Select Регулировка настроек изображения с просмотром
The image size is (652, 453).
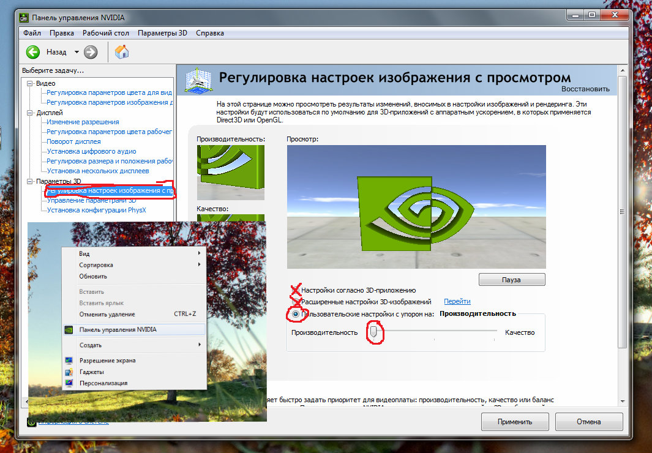[x=110, y=191]
